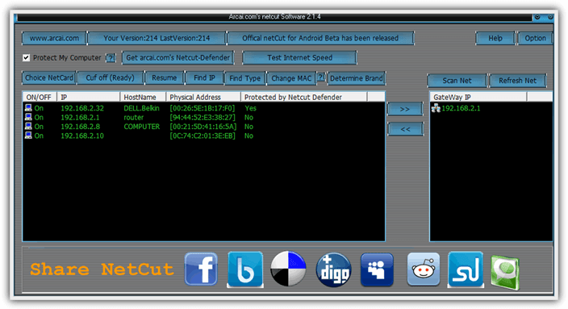Click the help question mark beside Protect My Computer
The image size is (568, 309).
pyautogui.click(x=111, y=57)
